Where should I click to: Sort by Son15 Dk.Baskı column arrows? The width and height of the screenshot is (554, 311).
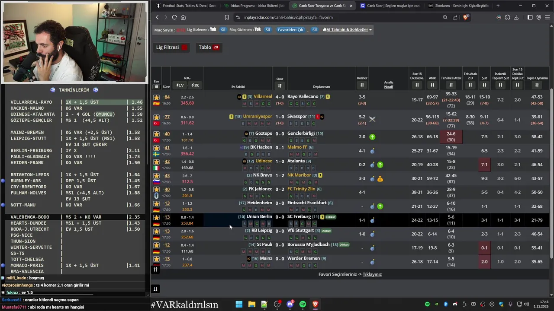pos(417,85)
